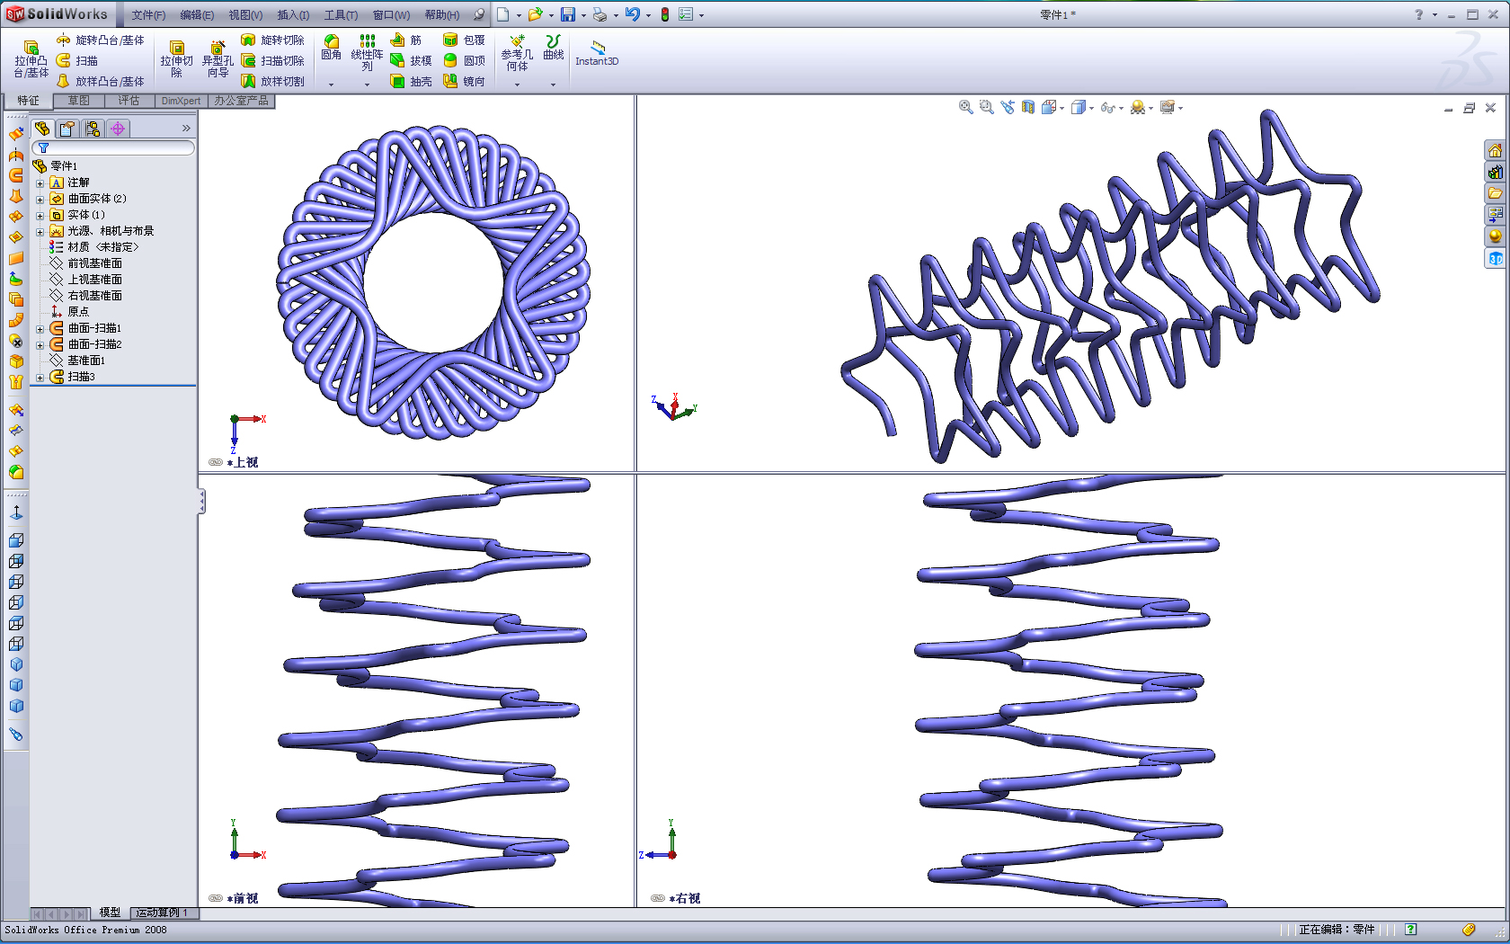The height and width of the screenshot is (944, 1510).
Task: Click the Section View icon
Action: click(1027, 107)
